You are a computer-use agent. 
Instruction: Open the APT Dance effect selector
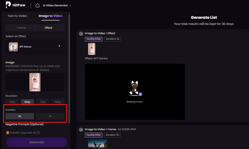coord(35,47)
